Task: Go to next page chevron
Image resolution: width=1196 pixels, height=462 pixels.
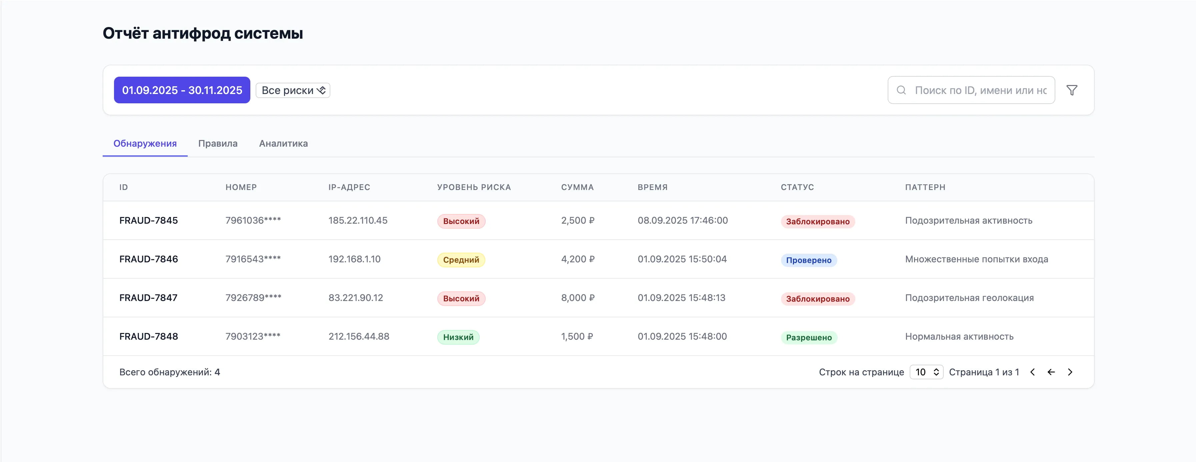Action: point(1070,372)
